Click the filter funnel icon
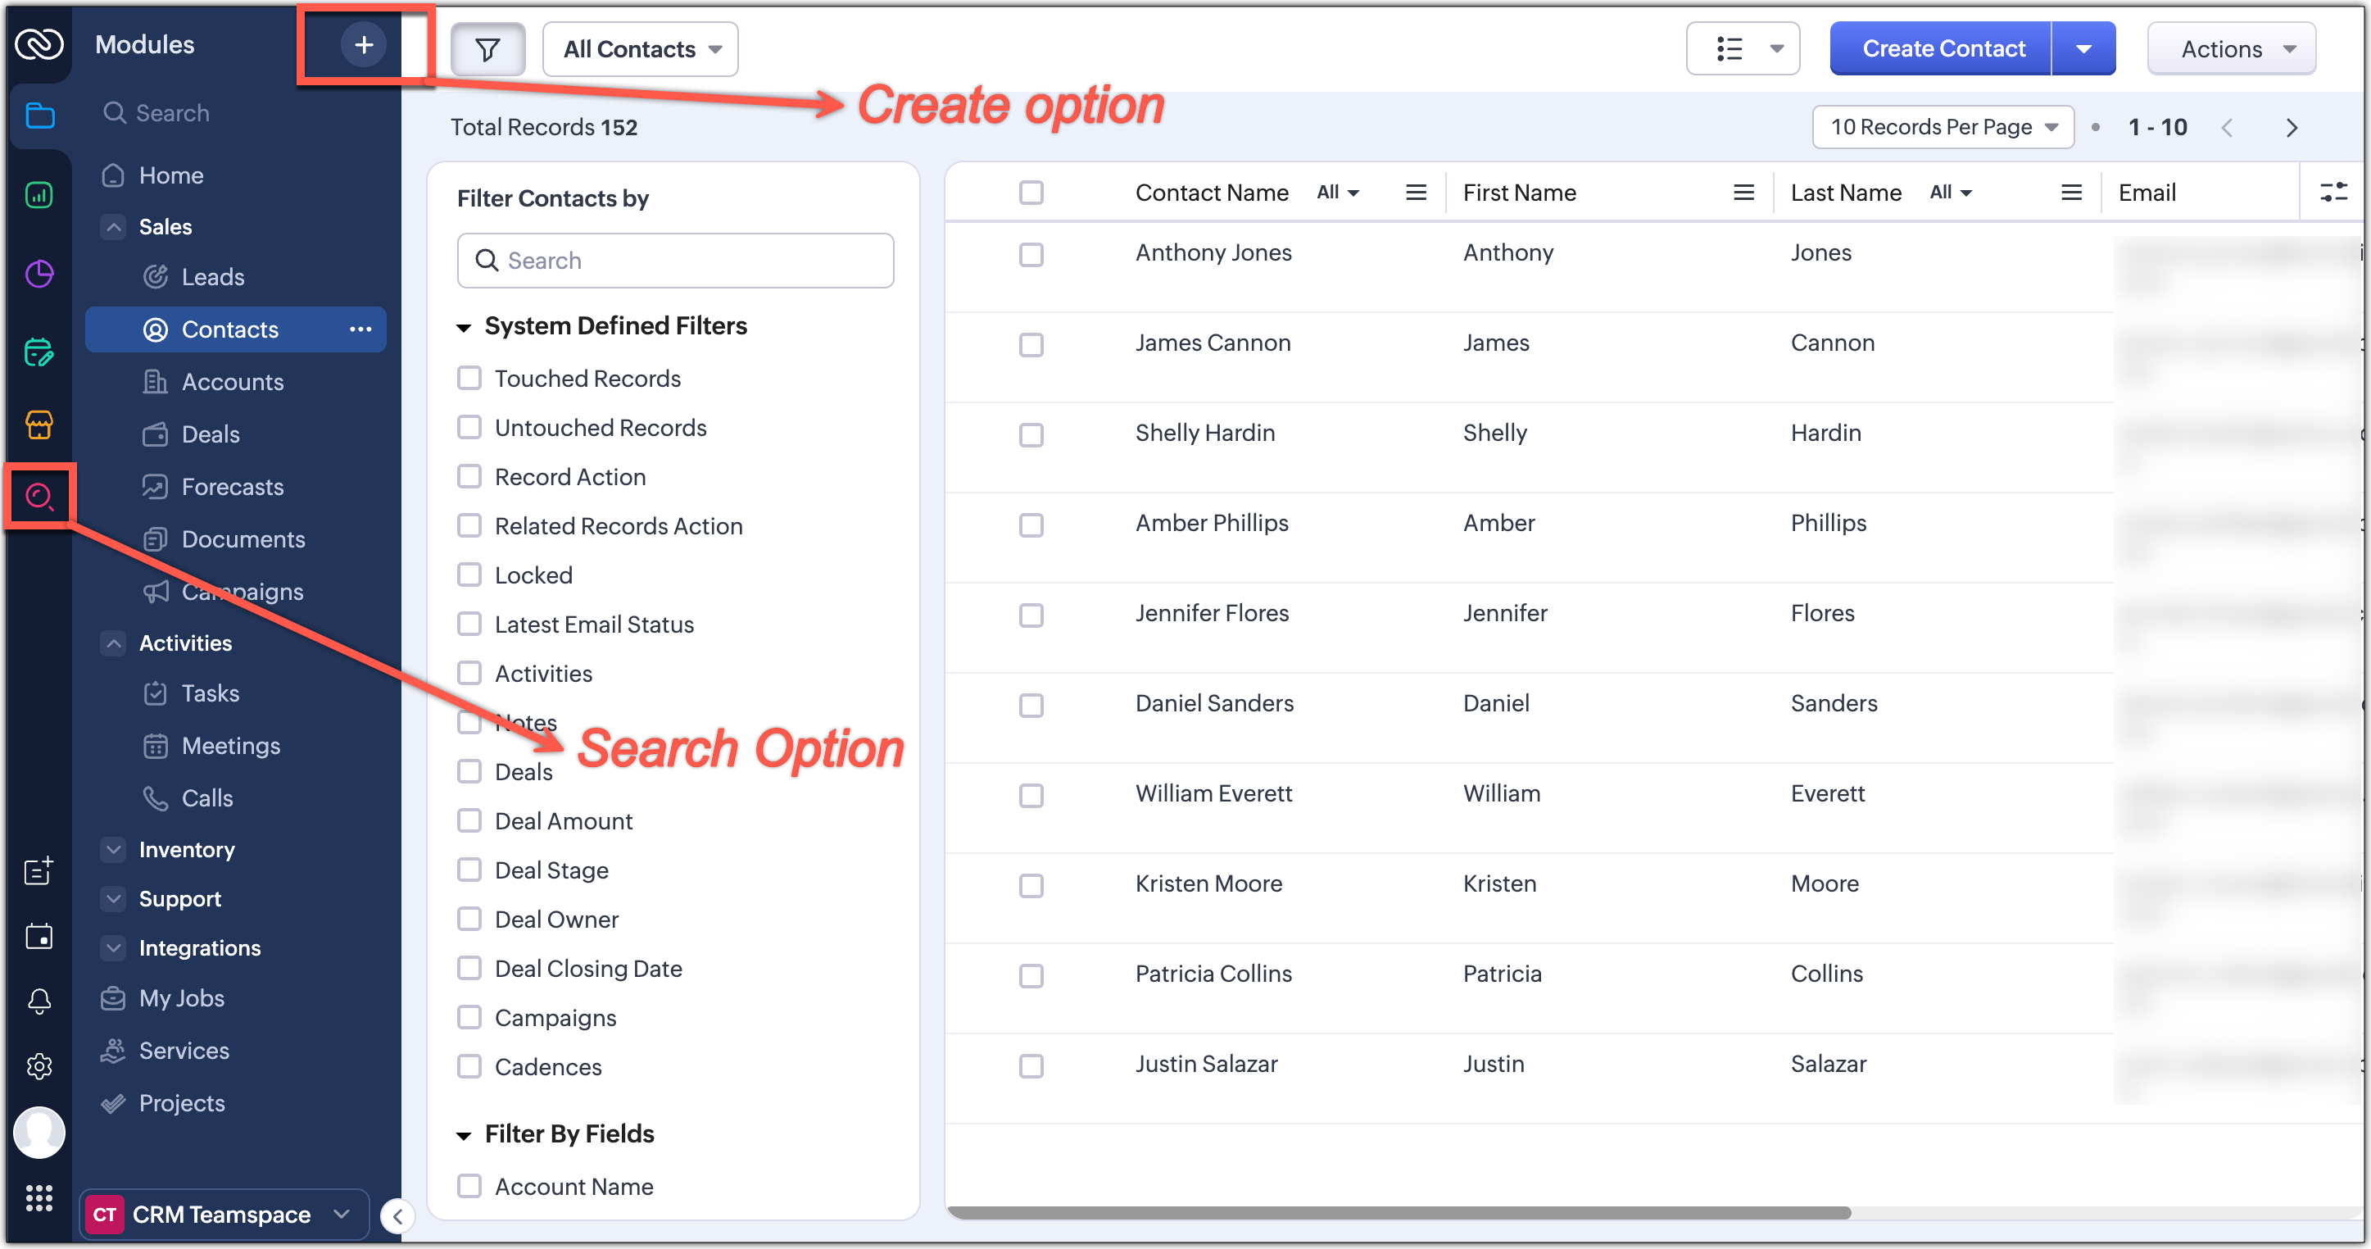The image size is (2371, 1249). pos(487,50)
